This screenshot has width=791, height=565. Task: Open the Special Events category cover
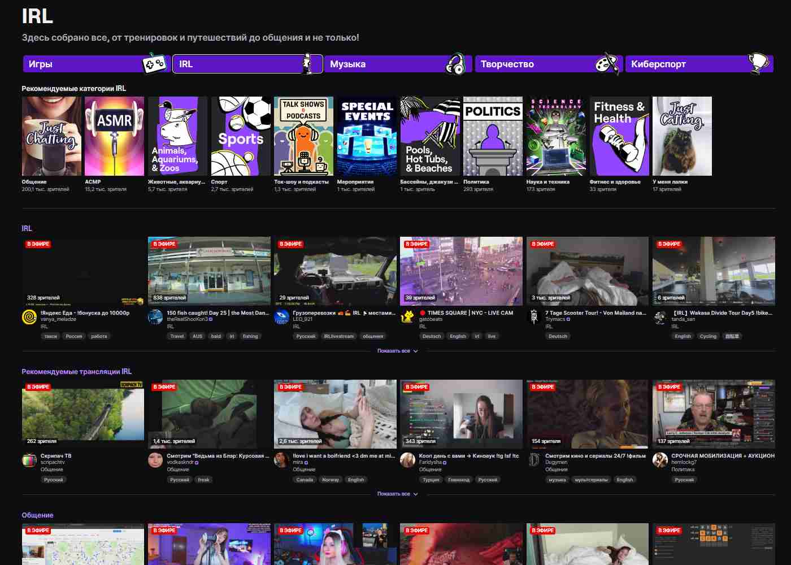click(367, 136)
